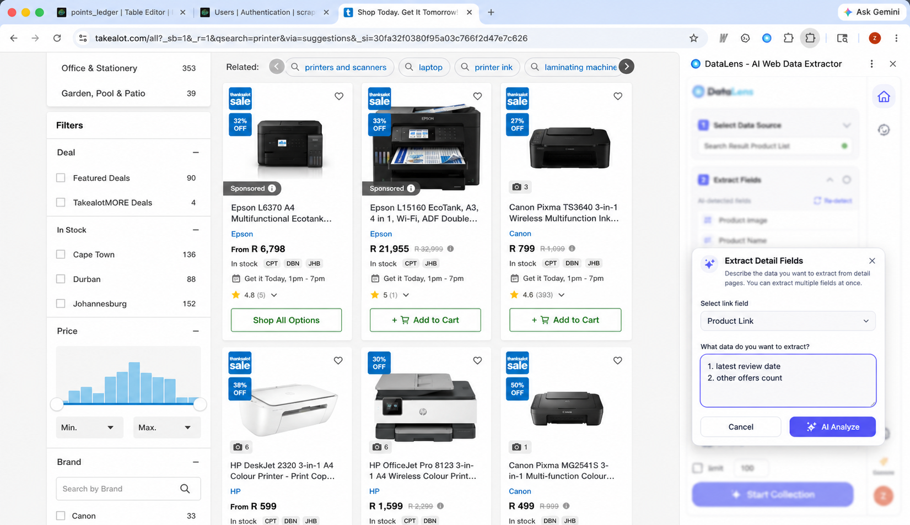Image resolution: width=910 pixels, height=525 pixels.
Task: Tick the Johannesburg stock checkbox
Action: coord(61,304)
